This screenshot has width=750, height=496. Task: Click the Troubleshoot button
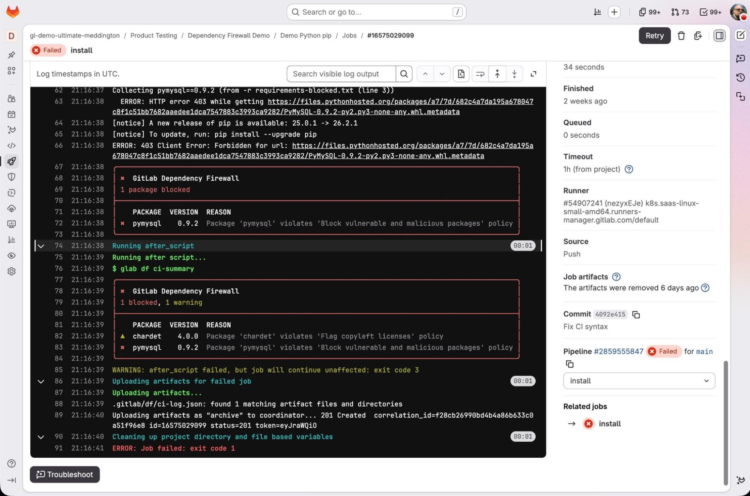click(65, 474)
